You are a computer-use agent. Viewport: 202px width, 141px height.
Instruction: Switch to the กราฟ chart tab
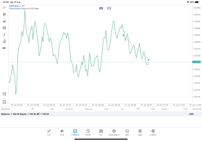62,132
